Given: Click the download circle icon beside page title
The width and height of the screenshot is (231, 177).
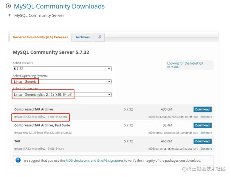Looking at the screenshot, I should [x=8, y=6].
